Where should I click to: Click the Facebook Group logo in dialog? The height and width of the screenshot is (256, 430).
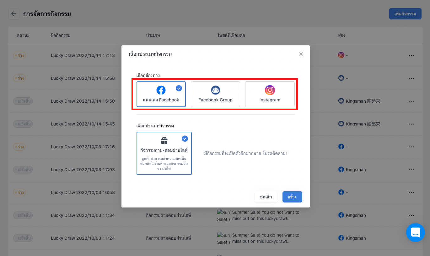pyautogui.click(x=215, y=90)
